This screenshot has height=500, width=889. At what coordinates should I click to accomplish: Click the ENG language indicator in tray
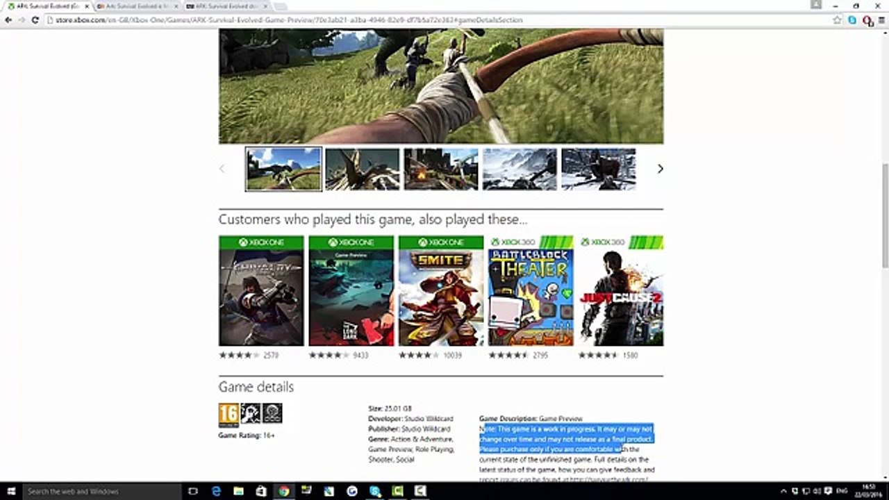click(x=842, y=491)
